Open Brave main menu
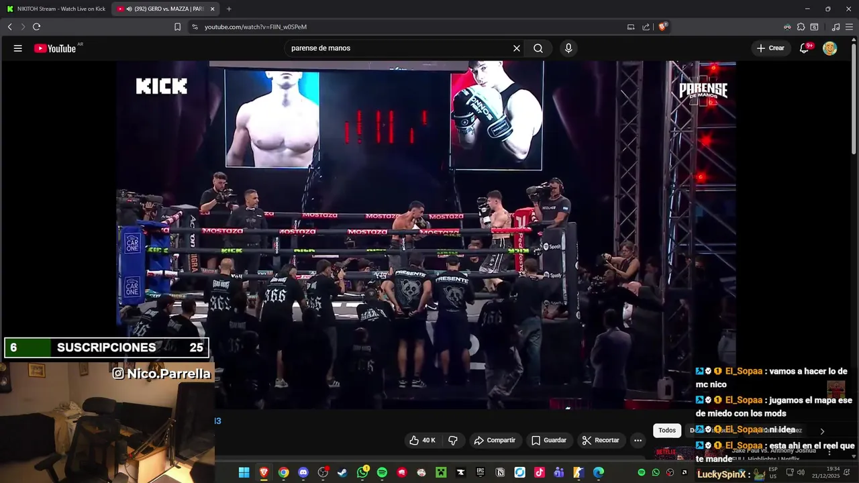 point(850,27)
